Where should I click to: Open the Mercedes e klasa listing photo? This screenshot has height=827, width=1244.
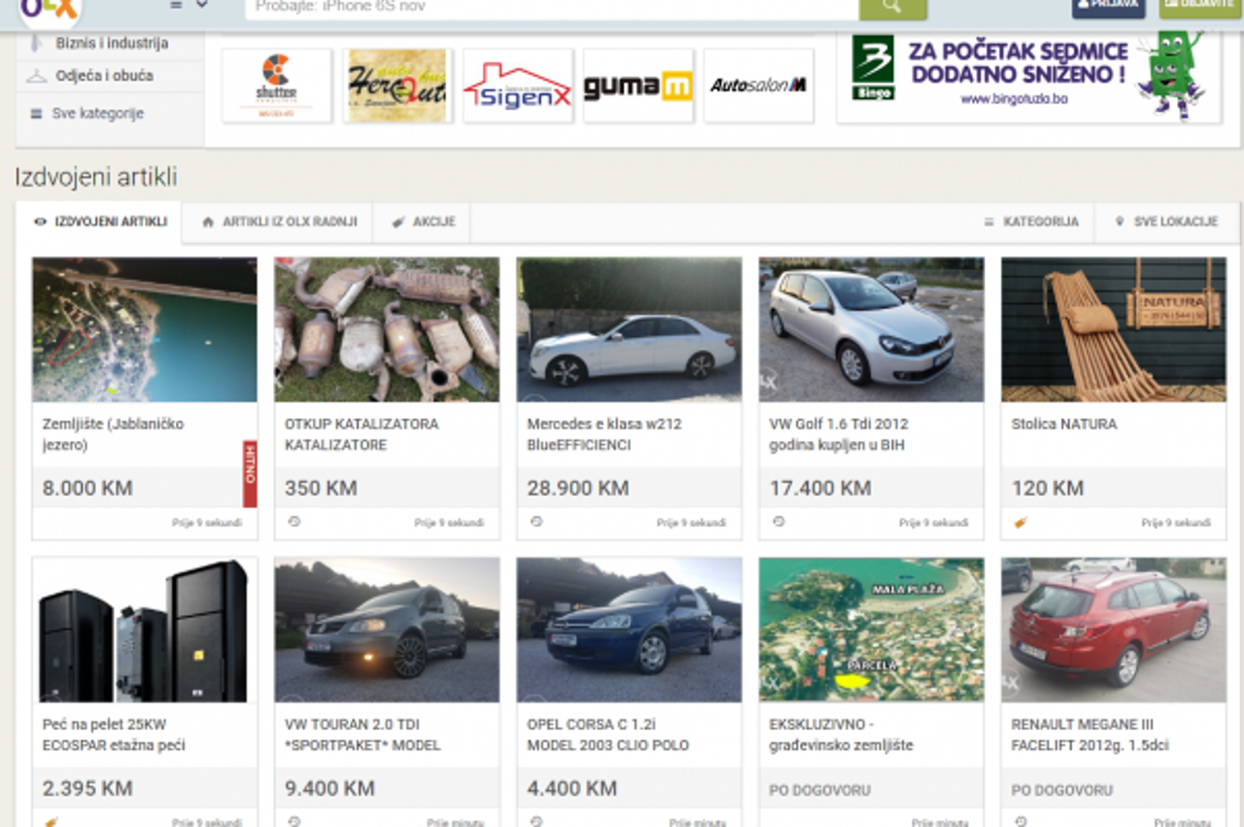pos(629,329)
